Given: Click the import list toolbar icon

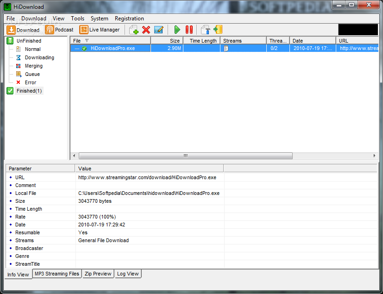Looking at the screenshot, I should [x=218, y=30].
